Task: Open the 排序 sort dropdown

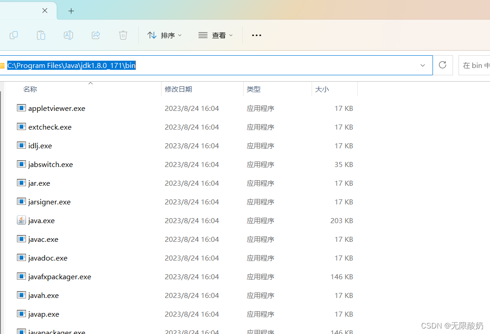Action: (165, 35)
